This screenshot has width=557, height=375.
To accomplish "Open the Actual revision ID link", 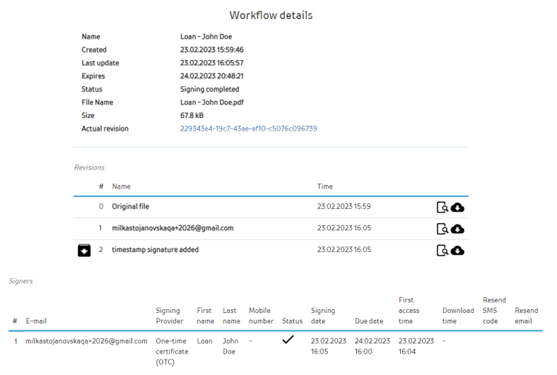I will tap(248, 129).
